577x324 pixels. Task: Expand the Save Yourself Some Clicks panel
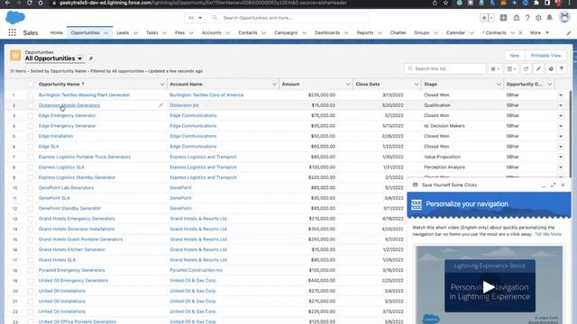pyautogui.click(x=553, y=185)
